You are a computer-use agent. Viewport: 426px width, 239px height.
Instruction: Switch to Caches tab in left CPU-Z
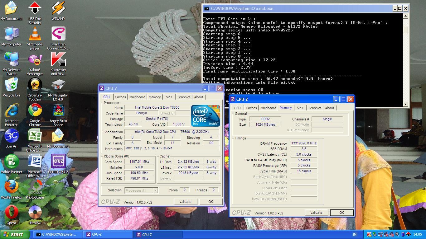120,97
